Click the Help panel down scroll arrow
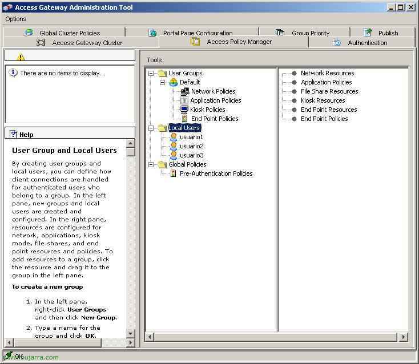This screenshot has height=364, width=419. point(130,334)
